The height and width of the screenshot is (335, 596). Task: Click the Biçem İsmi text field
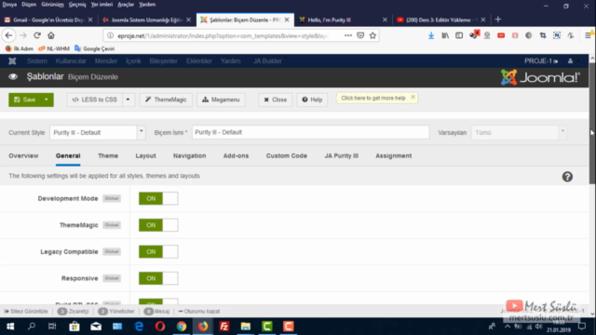(x=310, y=132)
